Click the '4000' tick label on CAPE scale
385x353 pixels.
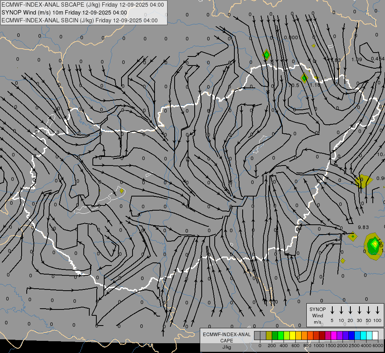[366, 346]
